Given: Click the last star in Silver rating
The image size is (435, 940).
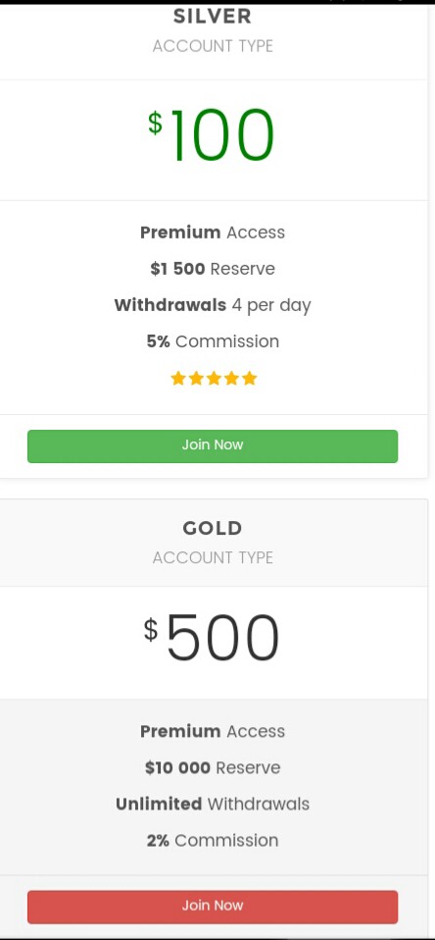Looking at the screenshot, I should (x=250, y=379).
